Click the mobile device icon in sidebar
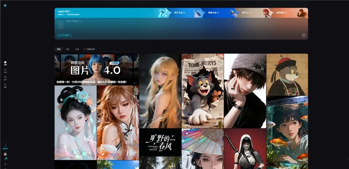Viewport: 349px width, 169px height. point(5,164)
